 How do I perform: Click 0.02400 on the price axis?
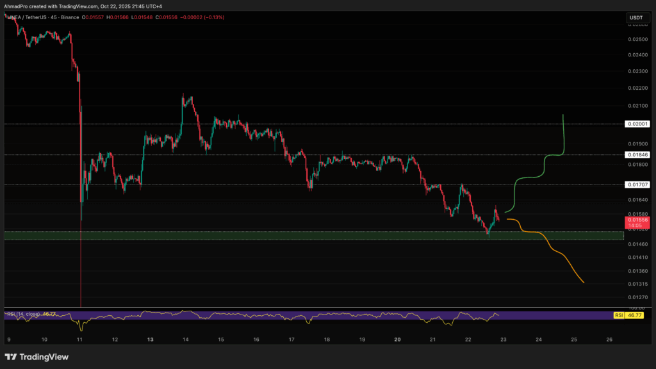(637, 55)
